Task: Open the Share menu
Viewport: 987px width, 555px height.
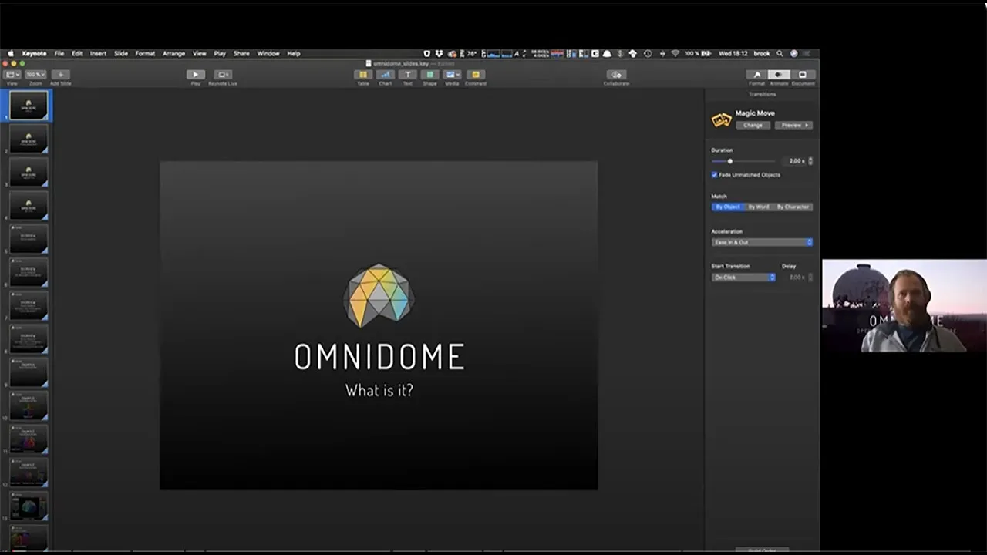Action: point(241,54)
